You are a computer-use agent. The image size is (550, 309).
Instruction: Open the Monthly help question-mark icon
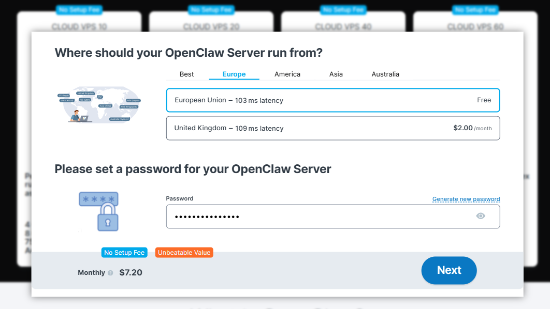[110, 273]
